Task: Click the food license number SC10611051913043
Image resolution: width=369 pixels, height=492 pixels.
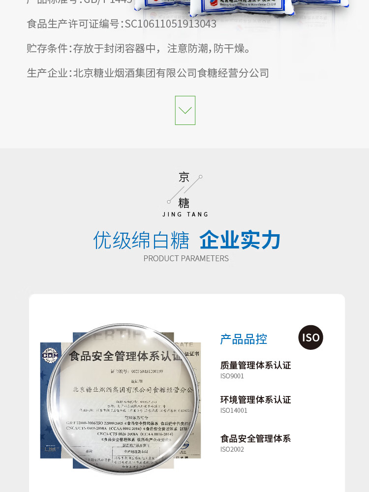Action: pyautogui.click(x=171, y=24)
